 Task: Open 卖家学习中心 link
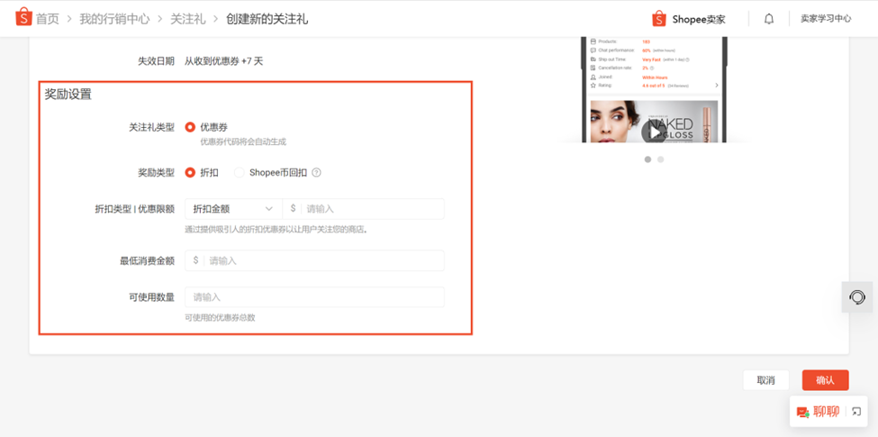825,19
